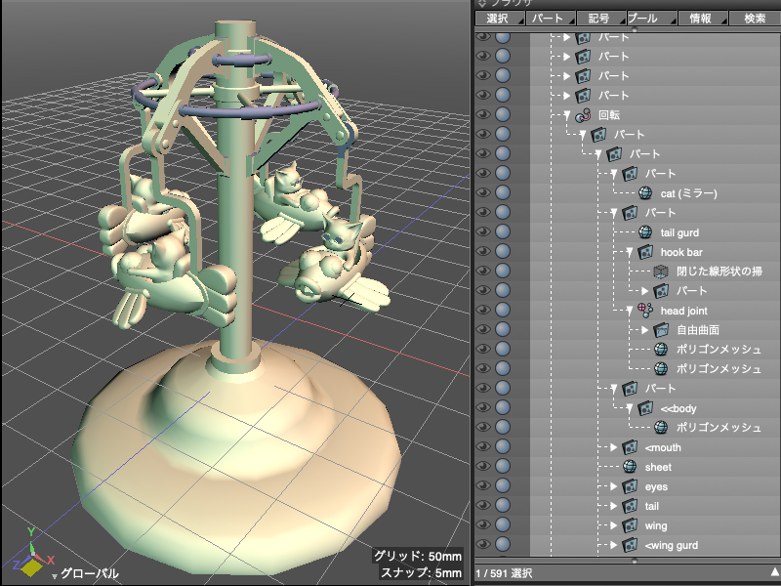This screenshot has height=586, width=781.
Task: Click the hook bar part folder icon
Action: click(645, 252)
